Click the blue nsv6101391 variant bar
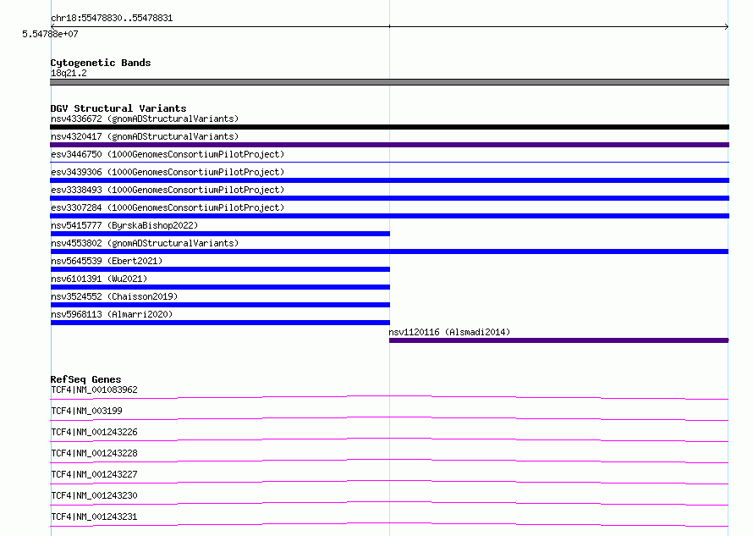 point(220,287)
